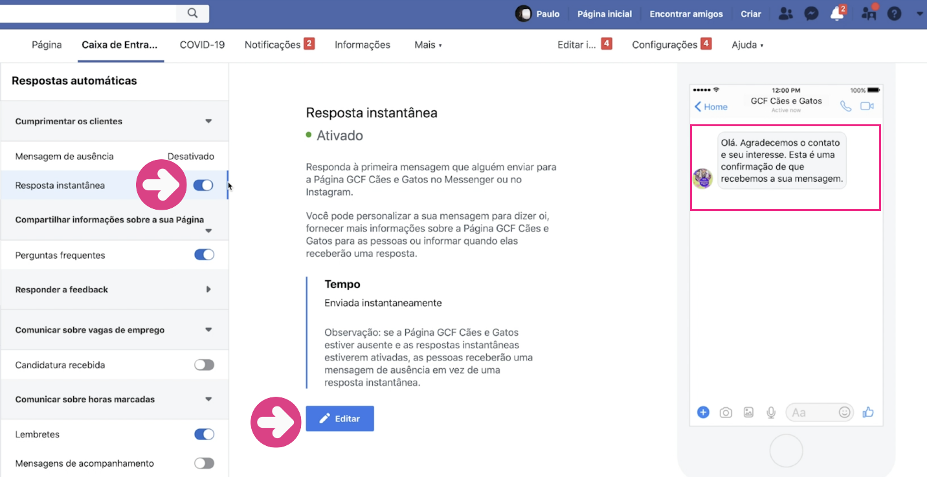Open the Paulo profile name link
Image resolution: width=927 pixels, height=477 pixels.
click(x=548, y=14)
